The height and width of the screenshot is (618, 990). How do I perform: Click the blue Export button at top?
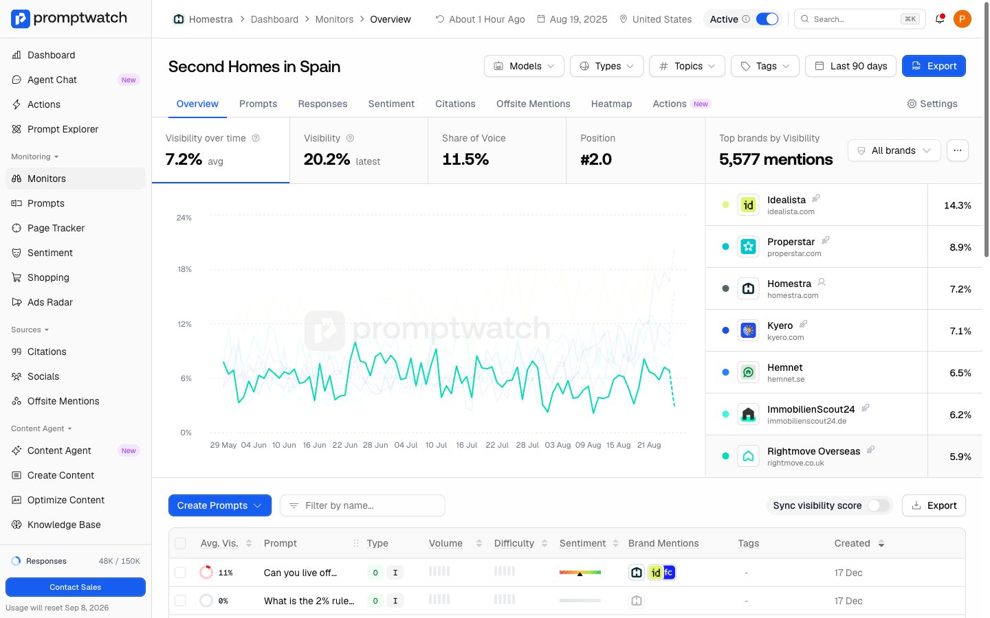click(934, 66)
